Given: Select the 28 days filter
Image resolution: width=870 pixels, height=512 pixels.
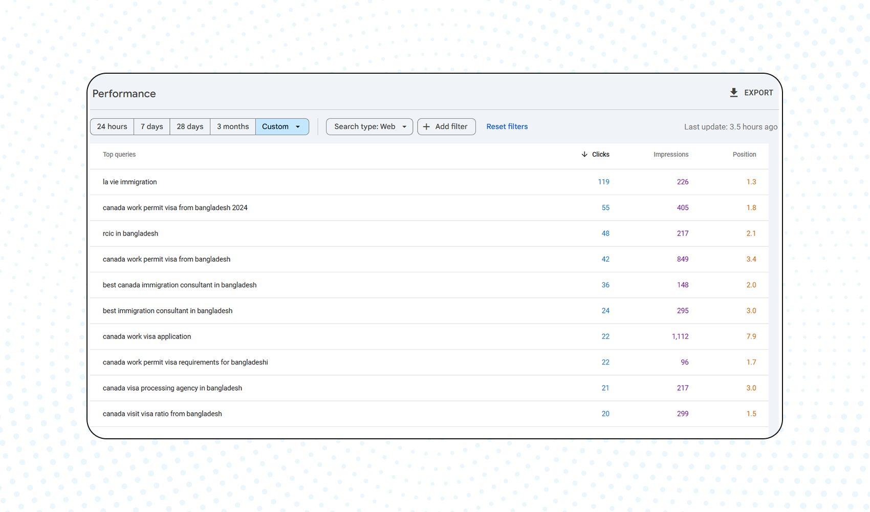Looking at the screenshot, I should tap(189, 126).
